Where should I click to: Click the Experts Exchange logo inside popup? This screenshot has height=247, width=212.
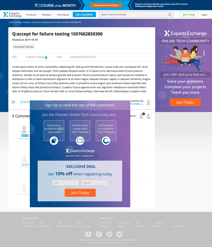(x=80, y=151)
